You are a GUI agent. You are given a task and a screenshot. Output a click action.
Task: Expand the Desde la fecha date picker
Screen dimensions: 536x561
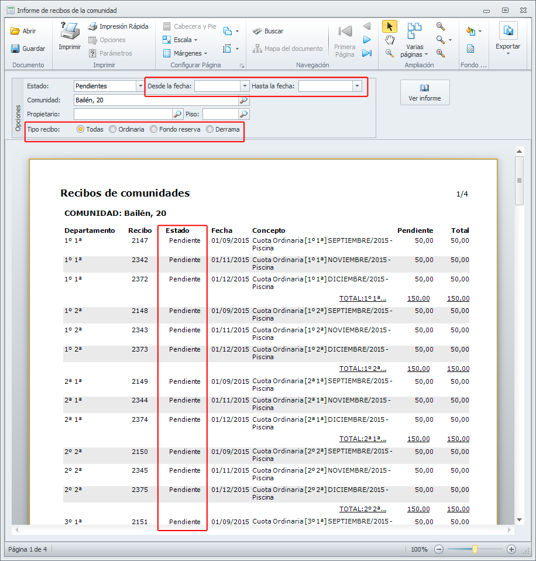(x=245, y=86)
